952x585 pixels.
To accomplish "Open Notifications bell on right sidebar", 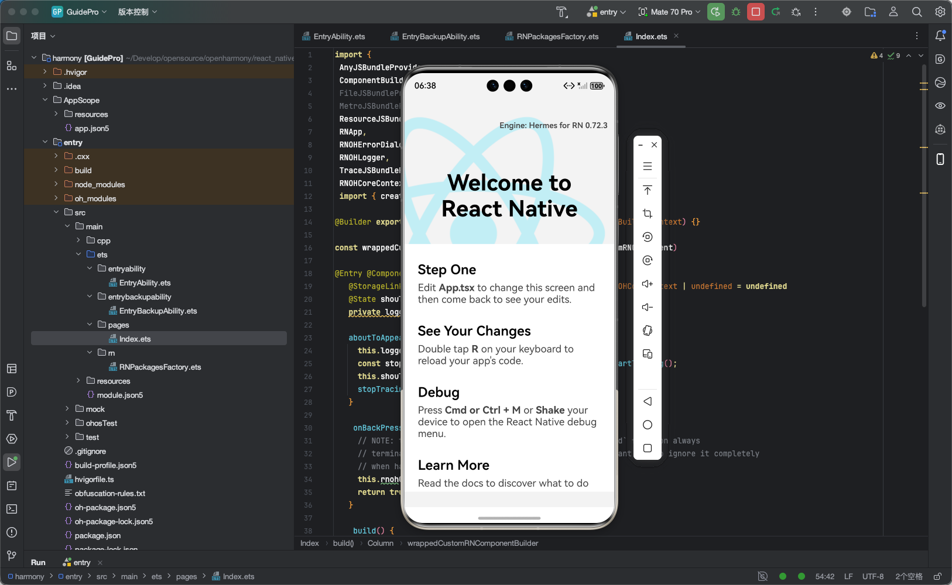I will pyautogui.click(x=940, y=36).
